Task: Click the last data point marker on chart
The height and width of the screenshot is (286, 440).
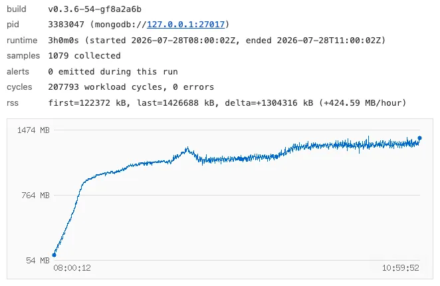Action: pyautogui.click(x=420, y=138)
